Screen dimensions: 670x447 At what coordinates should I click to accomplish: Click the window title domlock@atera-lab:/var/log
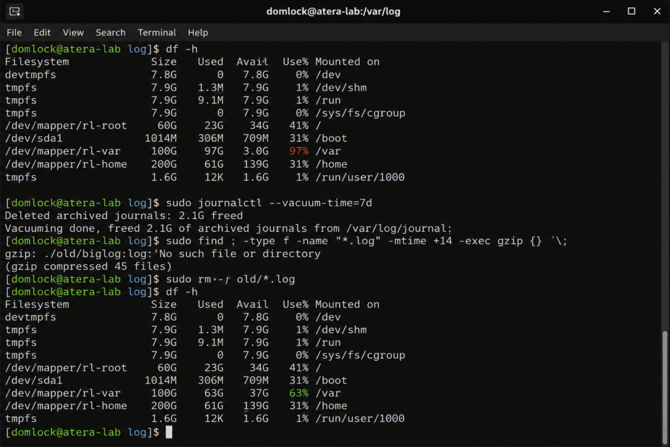tap(333, 11)
